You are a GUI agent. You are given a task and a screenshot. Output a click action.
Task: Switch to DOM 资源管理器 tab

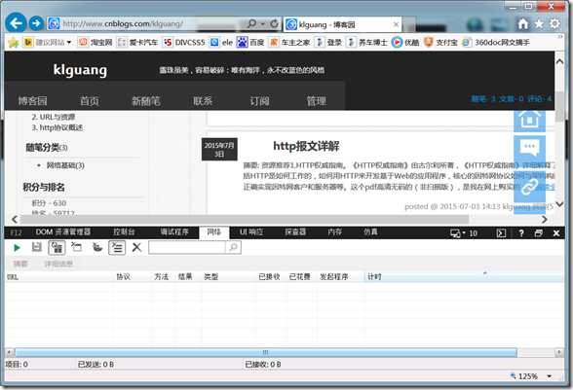point(62,232)
